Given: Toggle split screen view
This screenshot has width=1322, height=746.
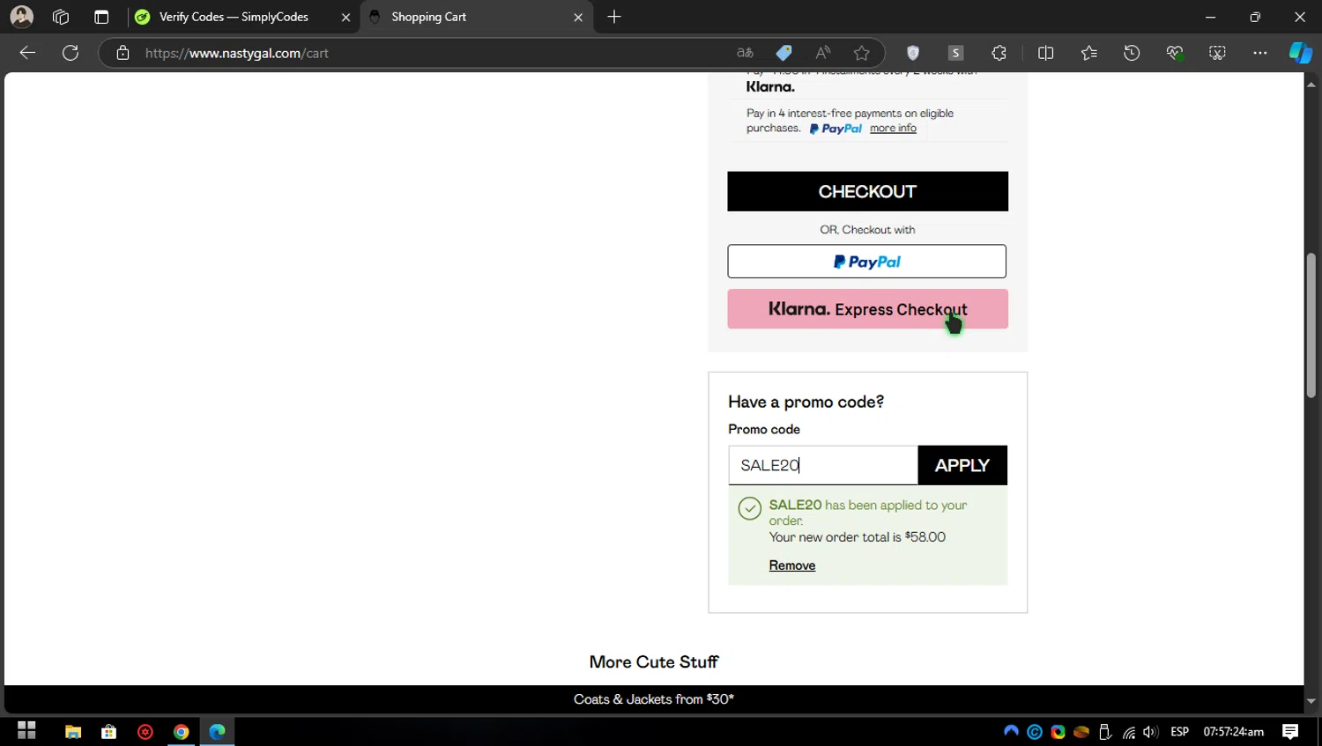Looking at the screenshot, I should click(x=1045, y=53).
